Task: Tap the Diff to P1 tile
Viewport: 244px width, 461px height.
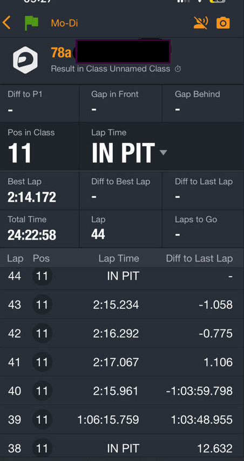Action: (x=39, y=103)
